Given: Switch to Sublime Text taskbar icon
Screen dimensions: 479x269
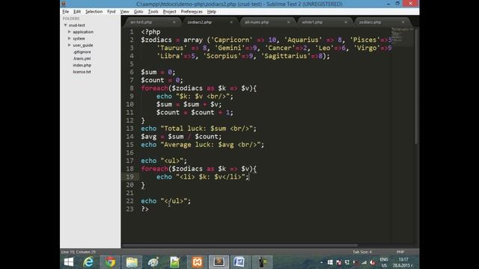Looking at the screenshot, I should tap(219, 262).
